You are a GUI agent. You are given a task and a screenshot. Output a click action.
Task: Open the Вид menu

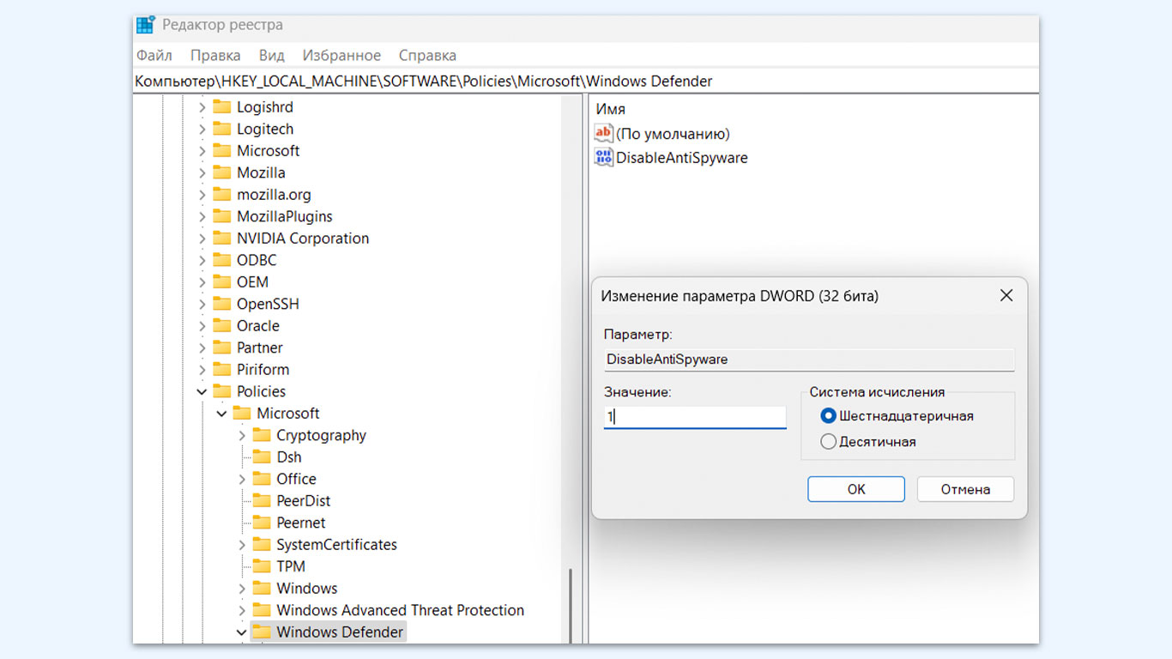point(272,55)
